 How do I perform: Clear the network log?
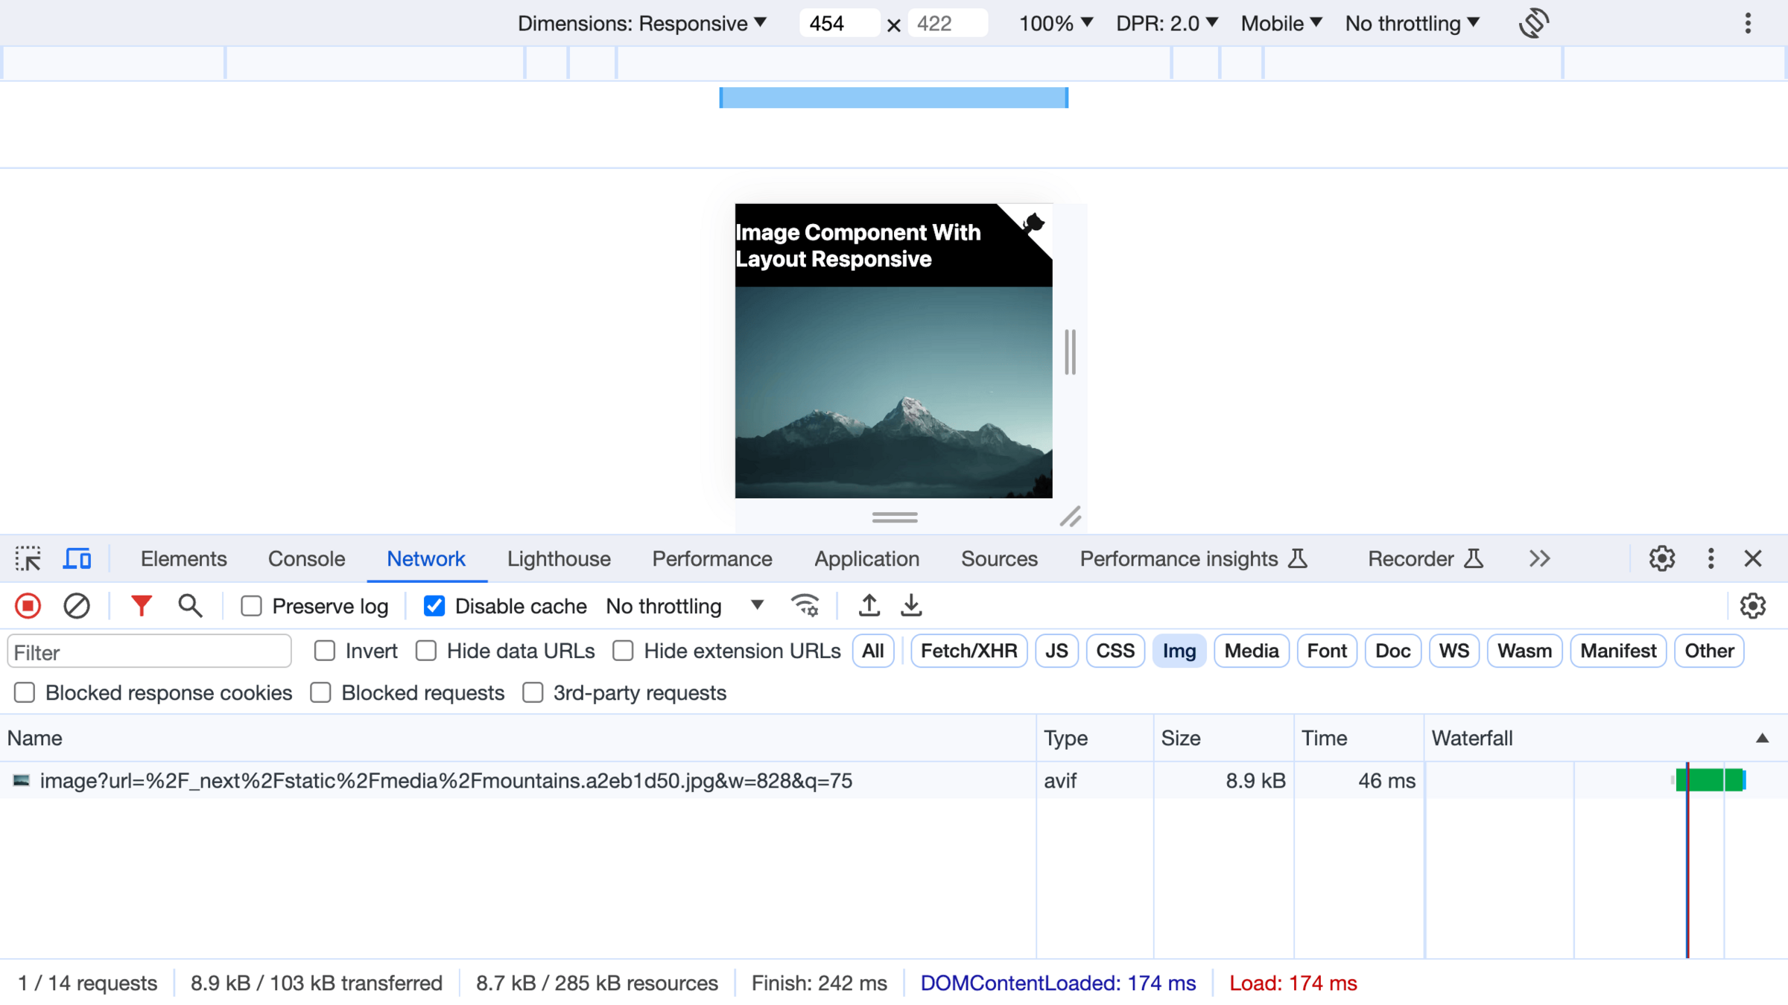(76, 606)
